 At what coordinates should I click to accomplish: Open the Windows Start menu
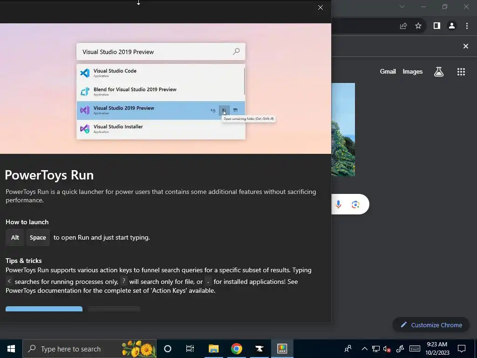[11, 349]
